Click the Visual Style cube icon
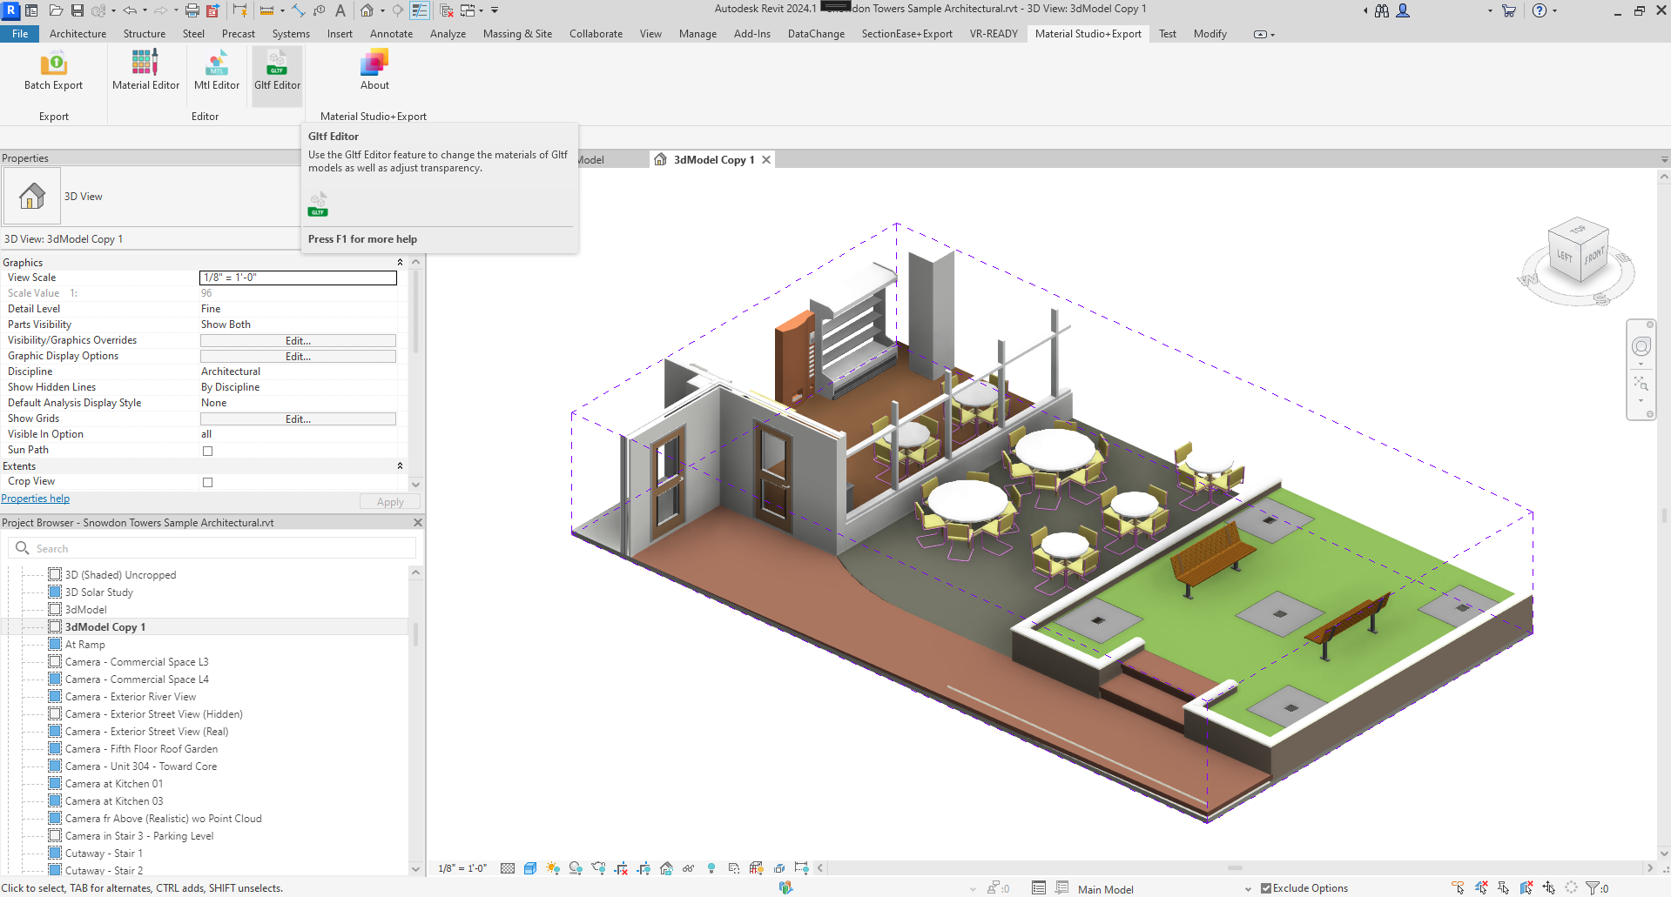 pos(530,868)
